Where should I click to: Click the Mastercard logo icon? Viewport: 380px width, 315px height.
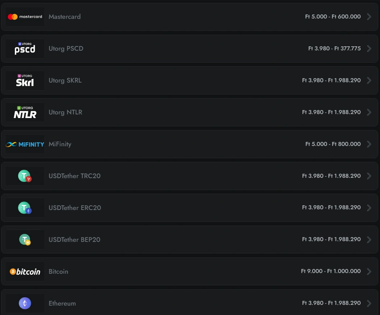25,17
